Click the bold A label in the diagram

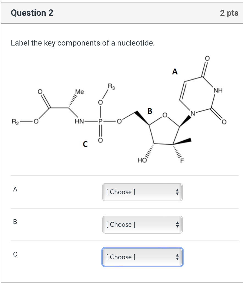175,72
